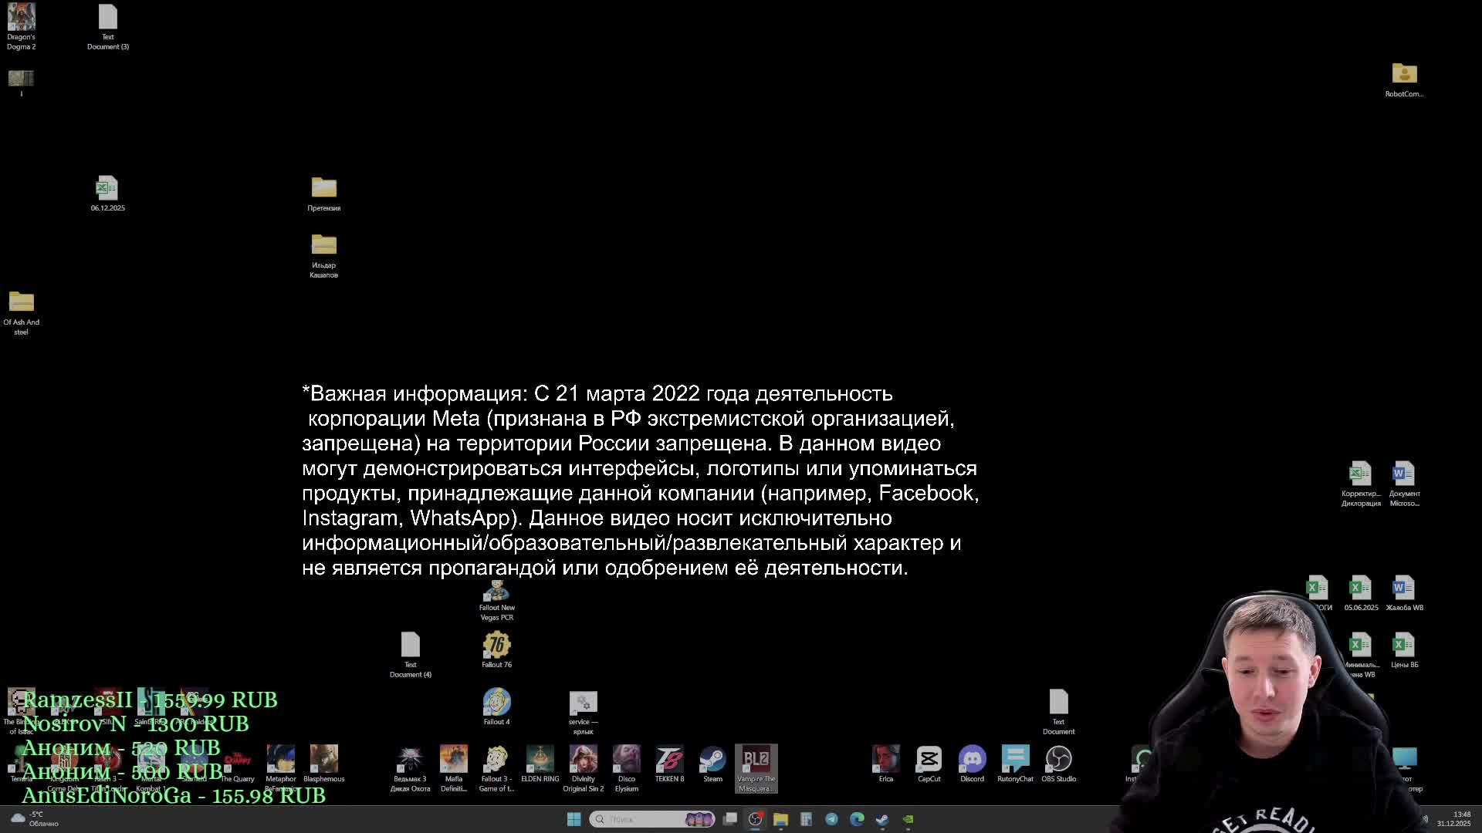Open the 'Претензии' folder on the desktop

pyautogui.click(x=323, y=189)
